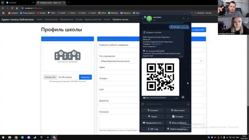Expand the Тип учреждения dropdown
The width and height of the screenshot is (249, 140).
(x=151, y=61)
